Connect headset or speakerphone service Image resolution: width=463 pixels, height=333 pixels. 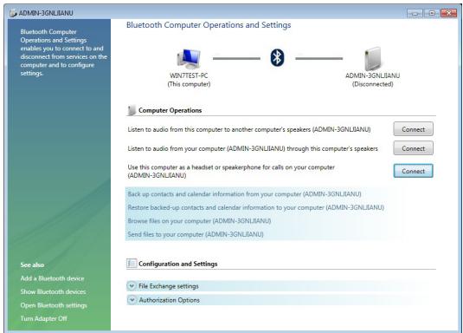[413, 171]
